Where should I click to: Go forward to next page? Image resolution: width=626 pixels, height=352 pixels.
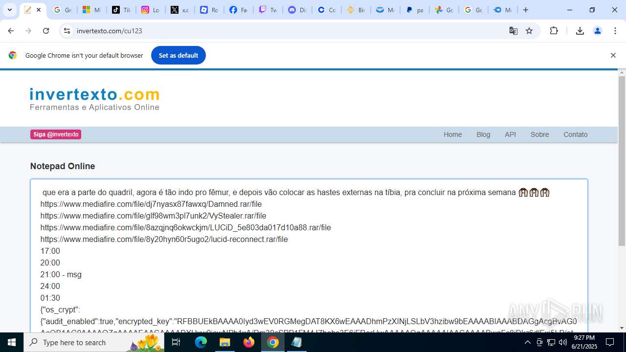[x=28, y=31]
